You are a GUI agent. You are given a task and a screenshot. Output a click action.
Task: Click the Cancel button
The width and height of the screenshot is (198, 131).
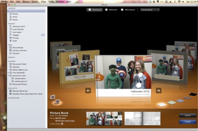(188, 116)
